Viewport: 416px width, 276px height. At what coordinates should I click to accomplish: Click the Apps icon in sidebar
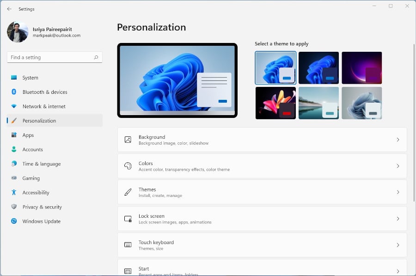pos(14,135)
